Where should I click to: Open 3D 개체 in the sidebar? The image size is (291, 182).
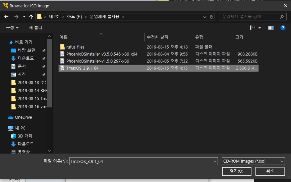pos(25,136)
